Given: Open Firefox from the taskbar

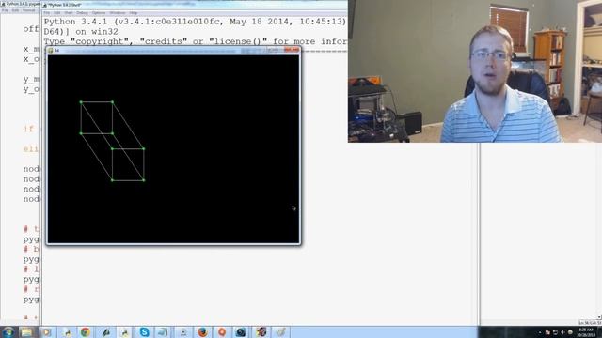Looking at the screenshot, I should click(x=203, y=331).
